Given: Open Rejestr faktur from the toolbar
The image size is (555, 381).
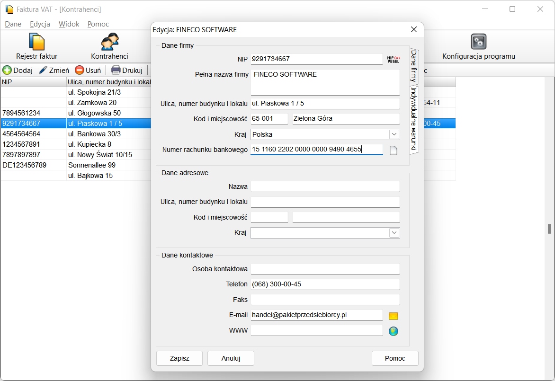Looking at the screenshot, I should 36,47.
